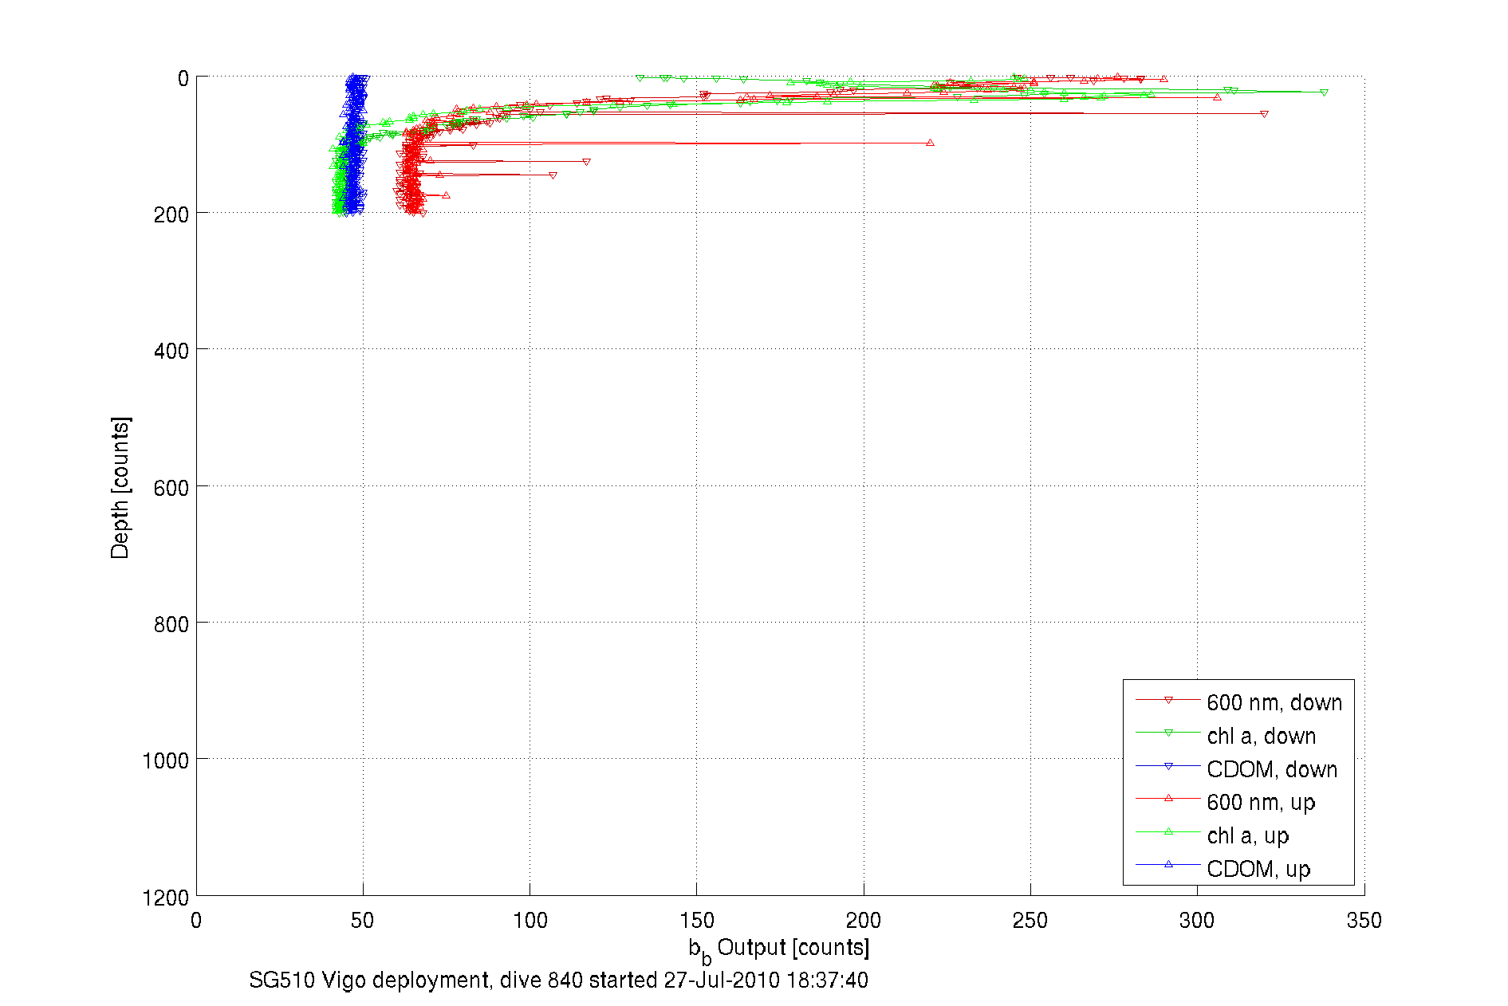
Task: Click the blue down-triangle marker in the legend
Action: [x=1168, y=766]
